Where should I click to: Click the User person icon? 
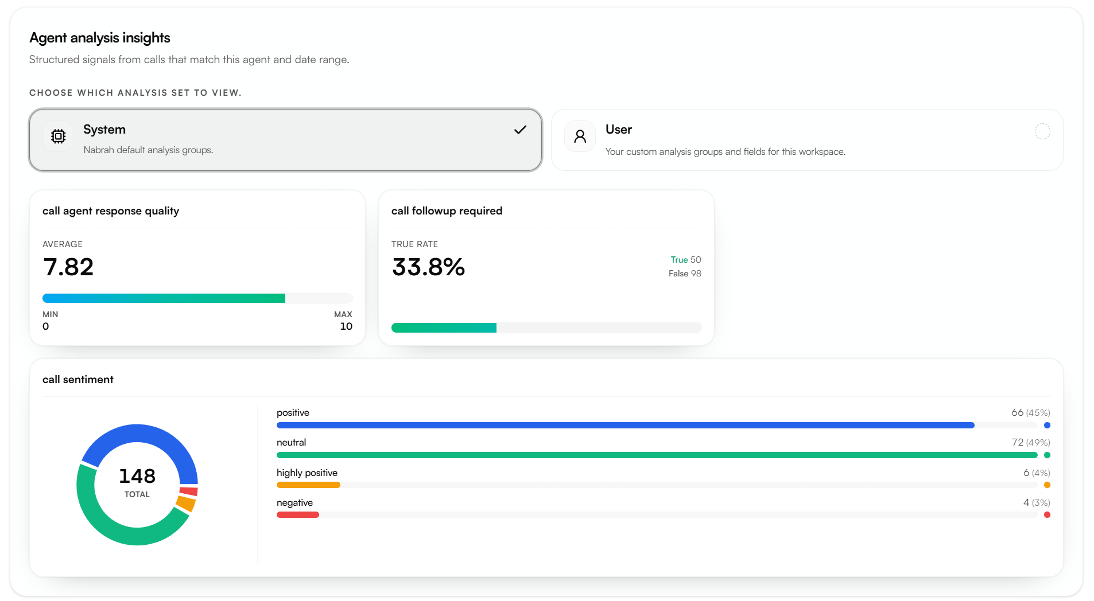(x=580, y=136)
